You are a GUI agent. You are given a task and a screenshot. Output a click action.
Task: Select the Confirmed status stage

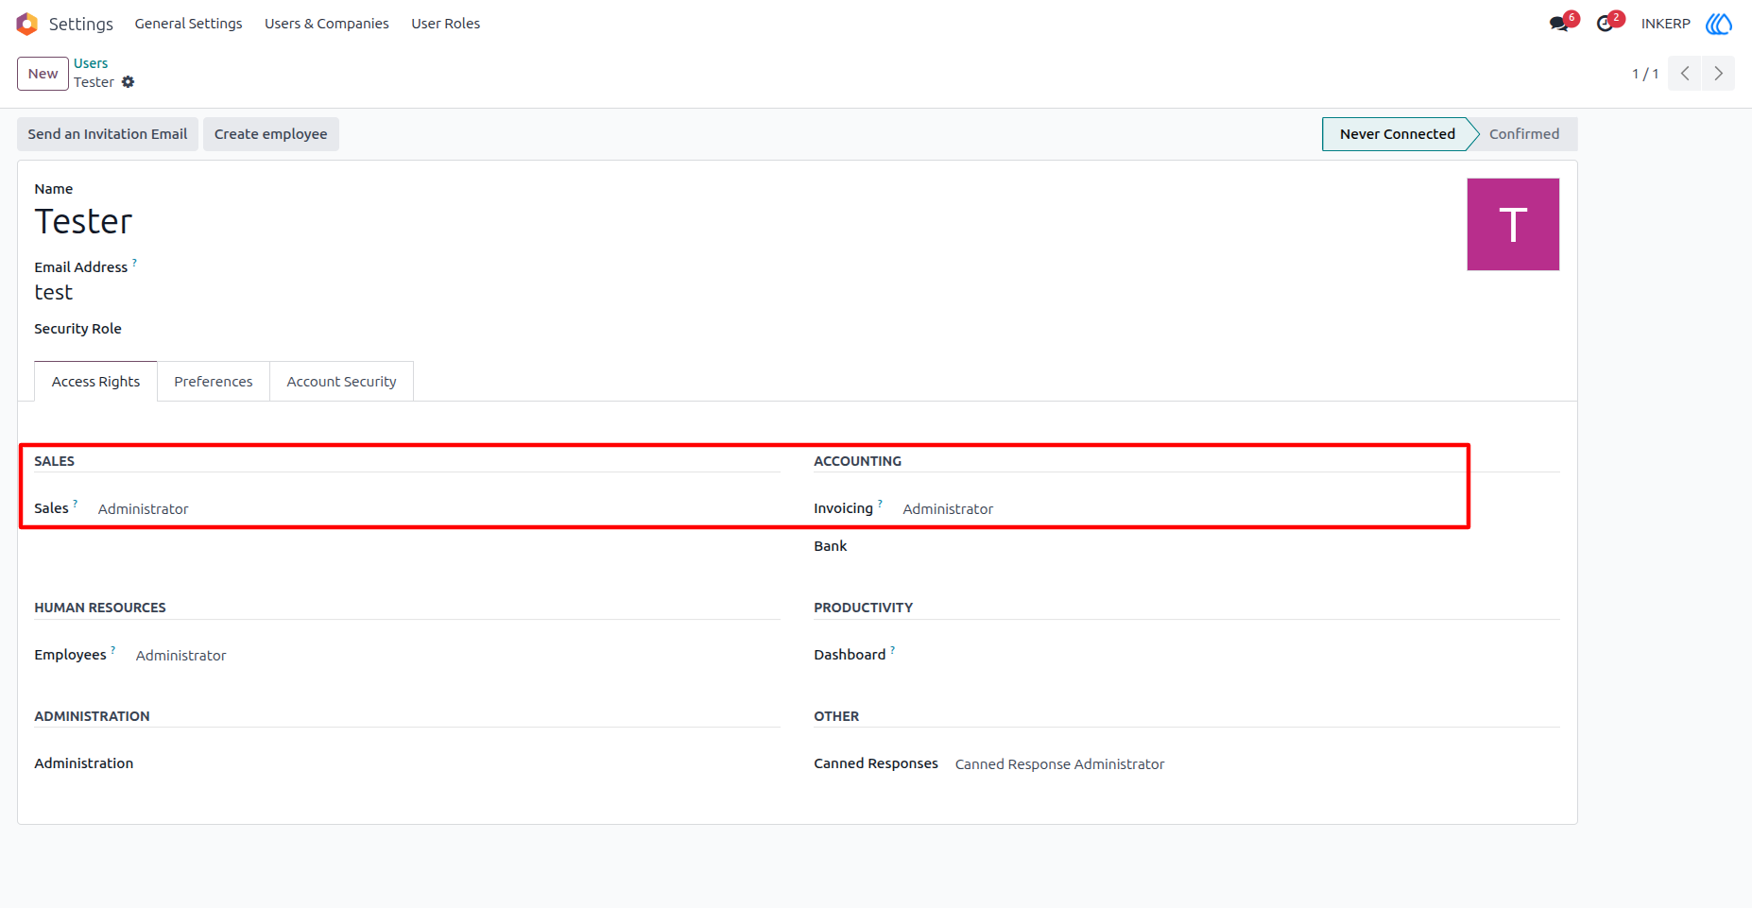[x=1524, y=134]
